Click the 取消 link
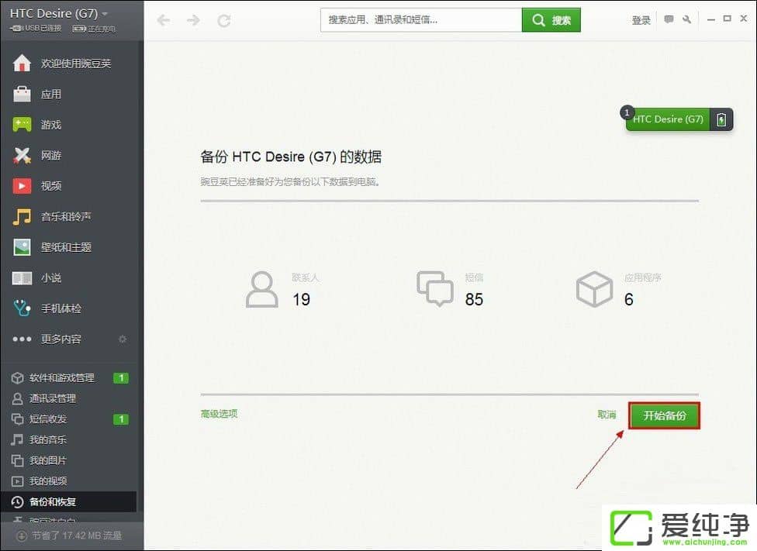 pyautogui.click(x=607, y=415)
